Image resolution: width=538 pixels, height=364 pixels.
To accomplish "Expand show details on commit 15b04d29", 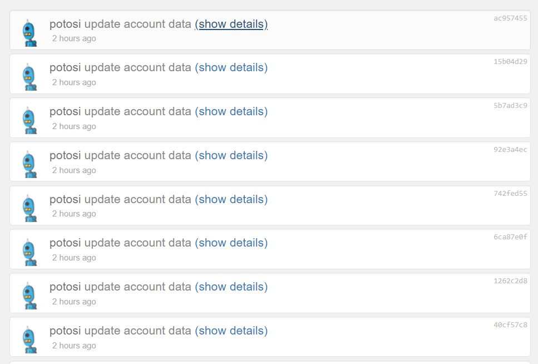I will 231,68.
